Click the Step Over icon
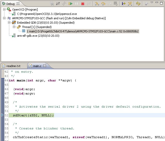 click(x=103, y=4)
